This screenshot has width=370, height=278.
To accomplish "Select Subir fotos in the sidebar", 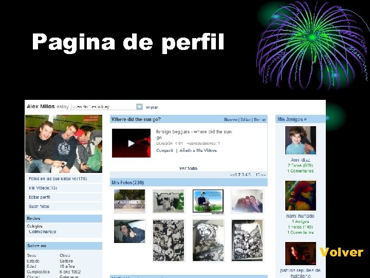I will point(39,206).
